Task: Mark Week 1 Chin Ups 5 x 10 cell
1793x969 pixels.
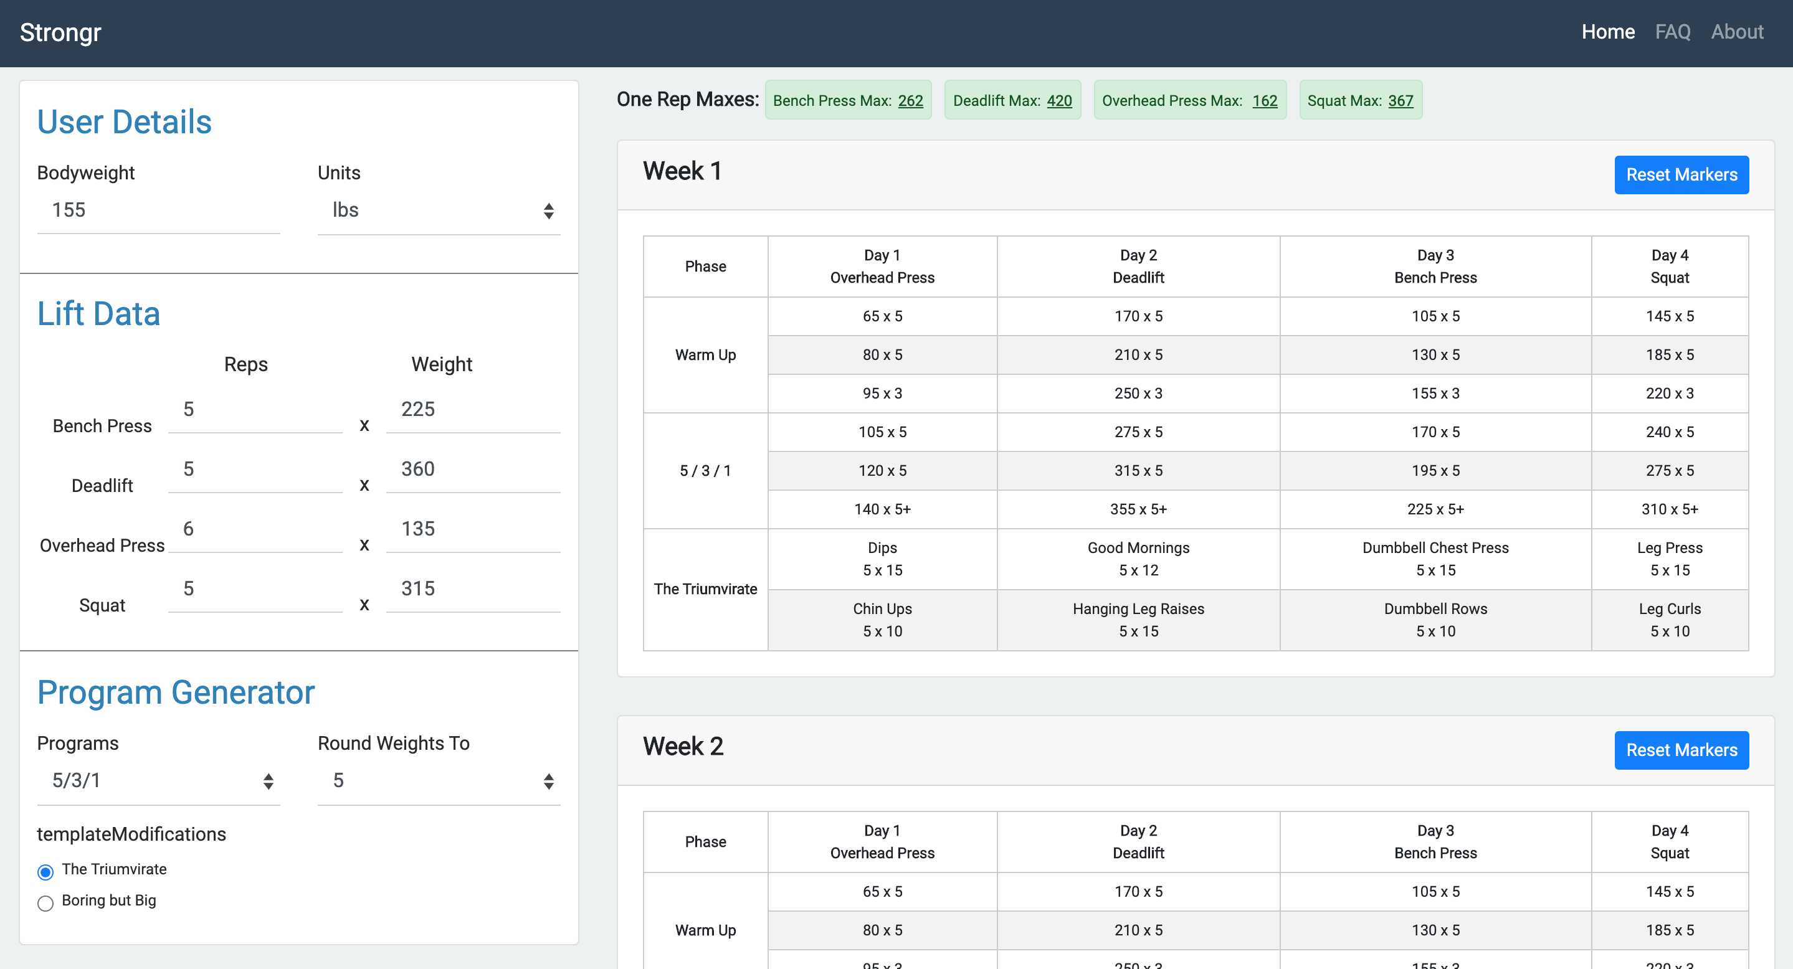Action: tap(882, 620)
